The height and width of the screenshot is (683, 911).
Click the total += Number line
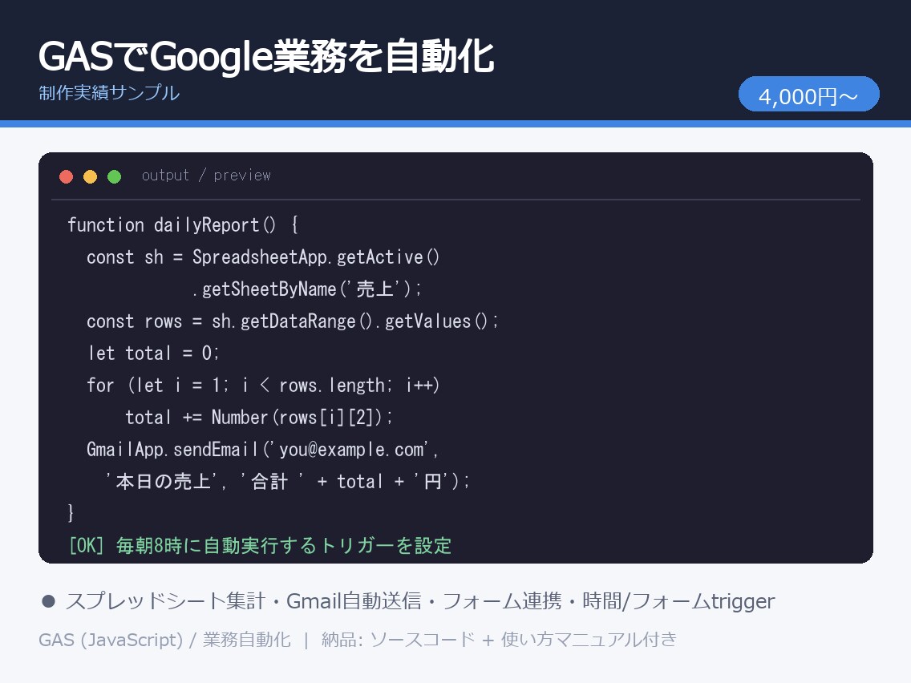click(258, 417)
